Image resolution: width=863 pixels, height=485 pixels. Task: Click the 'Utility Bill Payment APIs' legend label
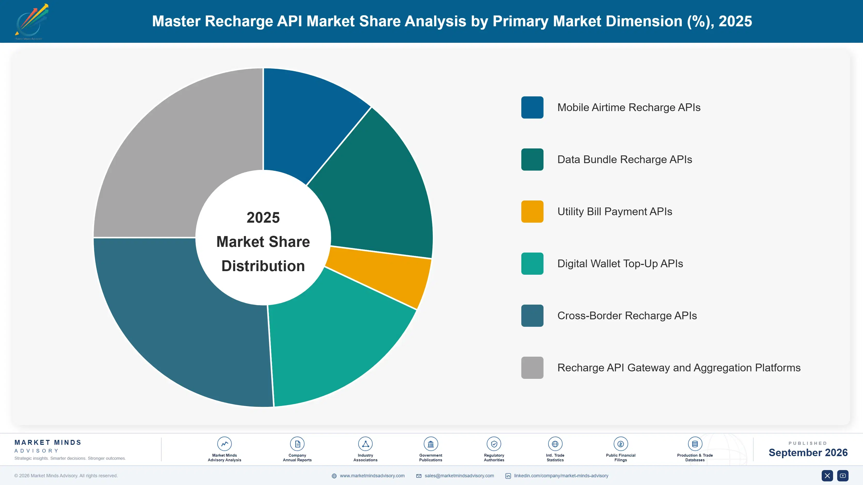click(615, 211)
